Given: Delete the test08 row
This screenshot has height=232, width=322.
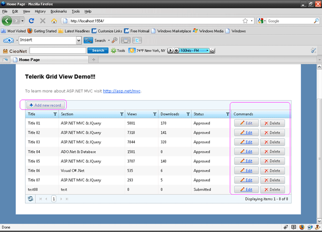Looking at the screenshot, I should pos(272,189).
